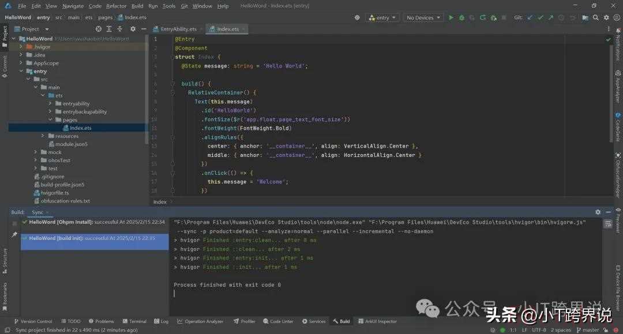Screen dimensions: 623x334
Task: Close the Index.ets editor tab
Action: click(x=243, y=29)
